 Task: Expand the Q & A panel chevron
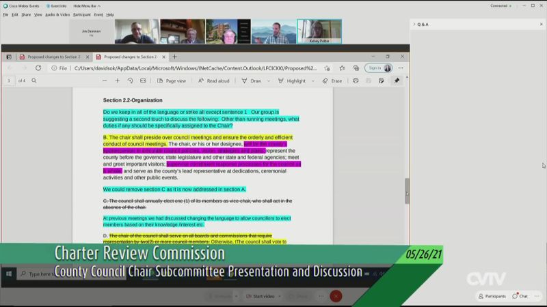413,25
